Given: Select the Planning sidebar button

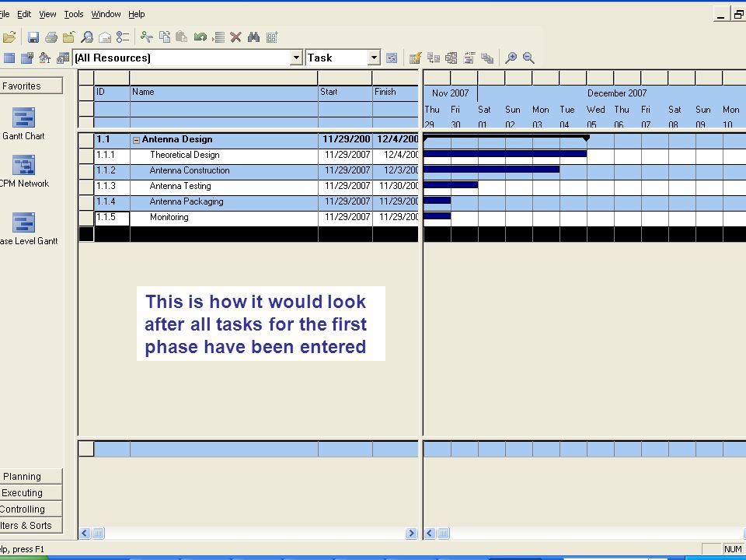Looking at the screenshot, I should click(x=31, y=477).
